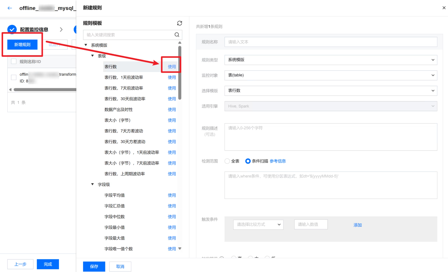Use the 字段汇总值 template
The height and width of the screenshot is (272, 448).
click(172, 206)
